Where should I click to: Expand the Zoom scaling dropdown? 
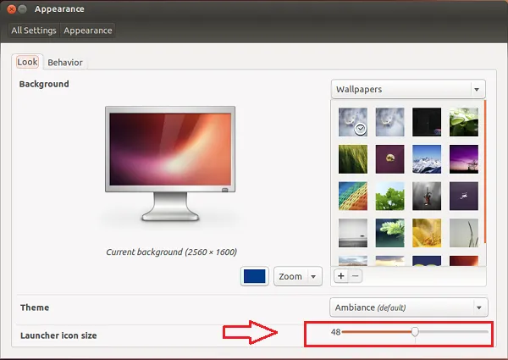tap(299, 276)
